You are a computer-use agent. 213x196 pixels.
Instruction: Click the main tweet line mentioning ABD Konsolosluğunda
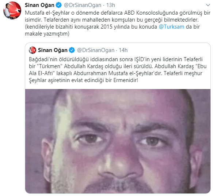pos(118,13)
